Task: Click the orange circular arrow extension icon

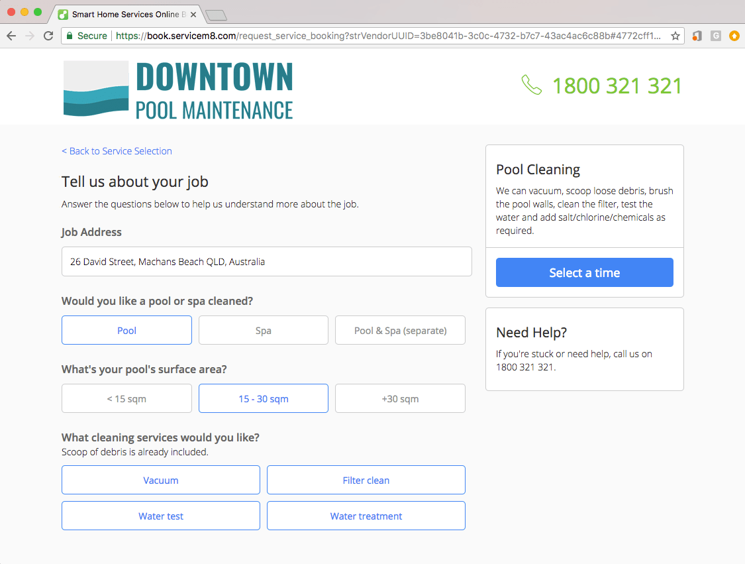Action: click(x=734, y=36)
